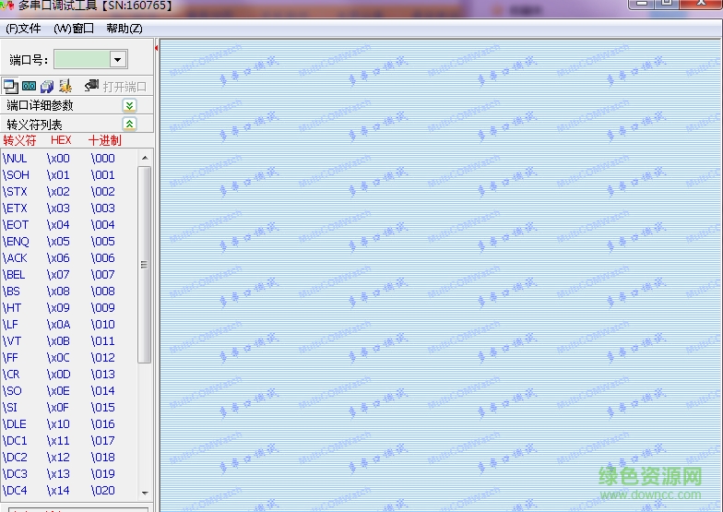Screen dimensions: 723x512
Task: Click the HEX column header
Action: click(x=61, y=140)
